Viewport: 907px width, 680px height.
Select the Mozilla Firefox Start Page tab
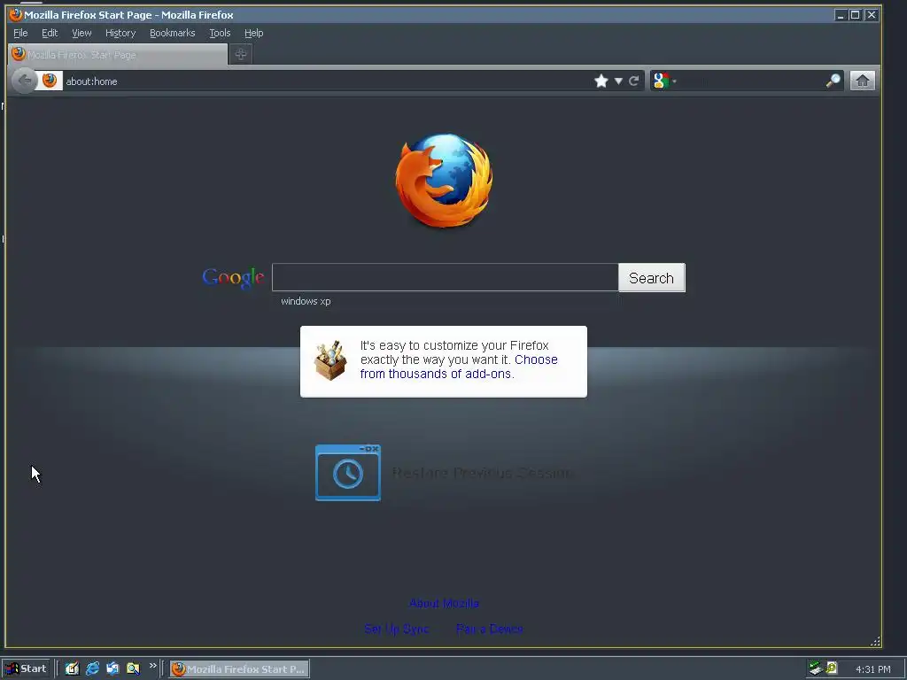click(x=118, y=54)
